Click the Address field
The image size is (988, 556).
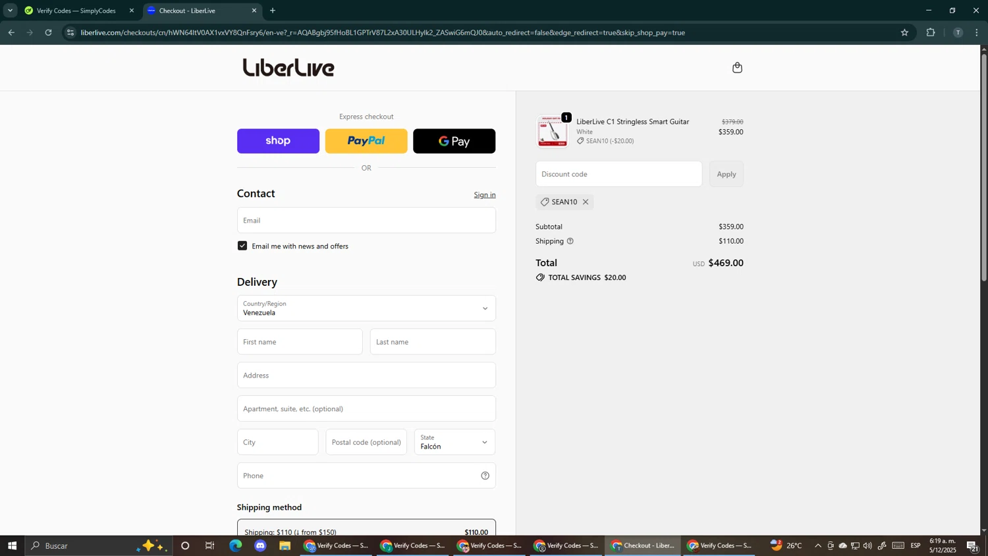366,375
